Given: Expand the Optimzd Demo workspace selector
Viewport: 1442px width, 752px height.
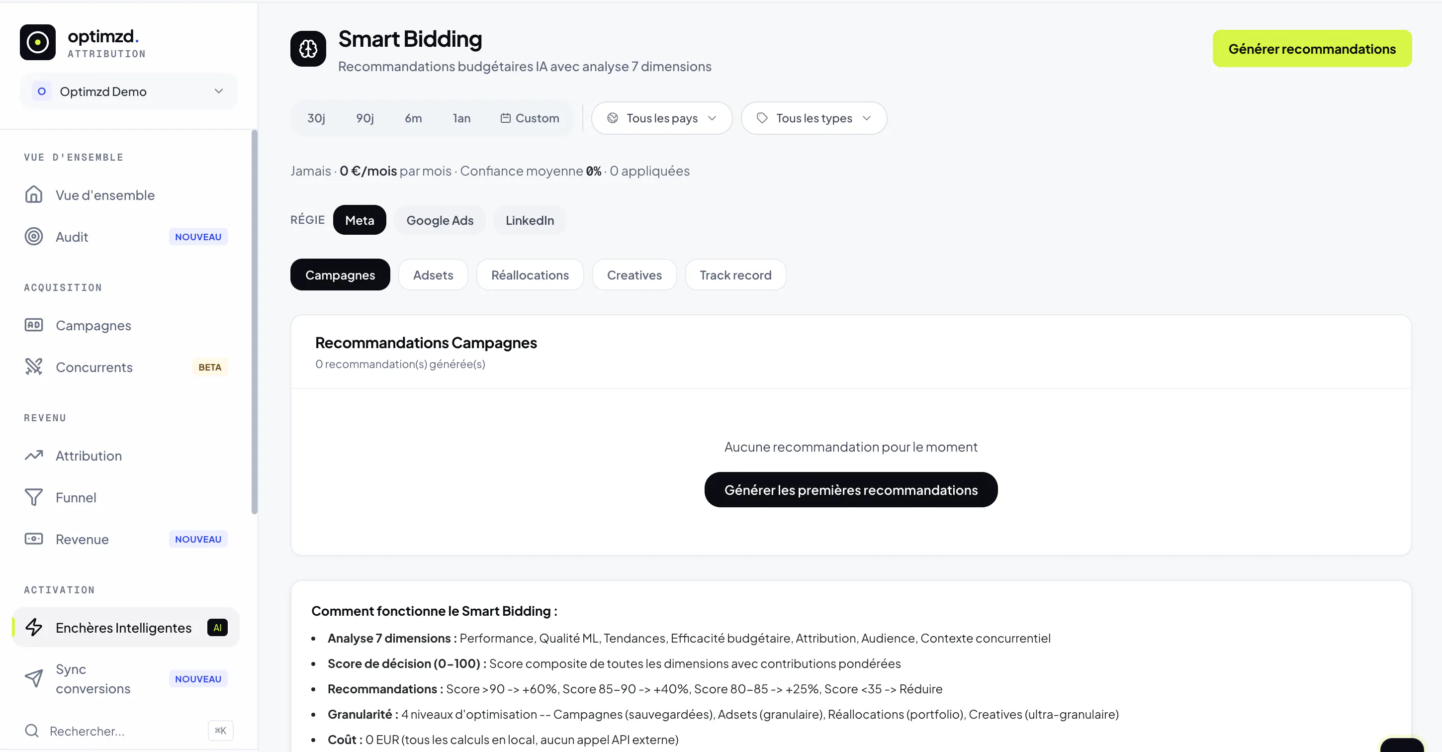Looking at the screenshot, I should pyautogui.click(x=129, y=92).
